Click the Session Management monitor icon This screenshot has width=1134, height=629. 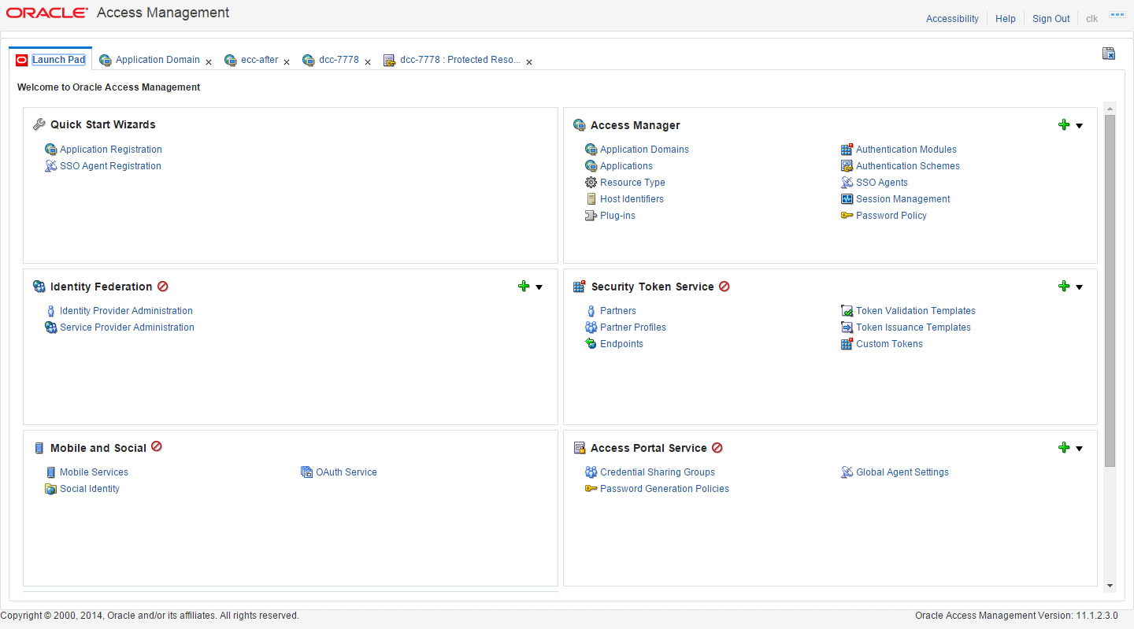[847, 199]
